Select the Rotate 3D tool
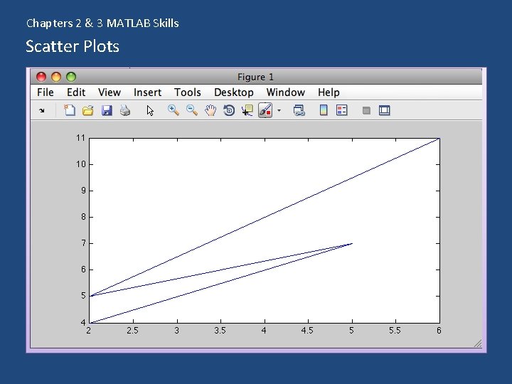The height and width of the screenshot is (384, 512). pos(229,110)
